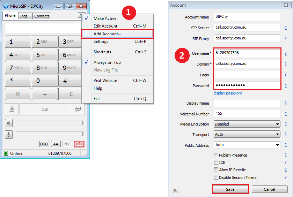The image size is (293, 197).
Task: Click MicroSIP menu dropdown arrow
Action: (x=80, y=15)
